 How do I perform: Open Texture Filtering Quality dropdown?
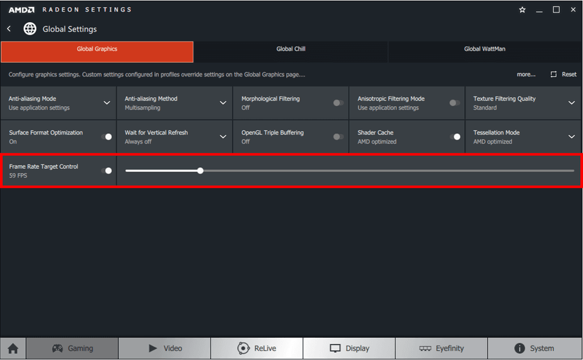[572, 103]
